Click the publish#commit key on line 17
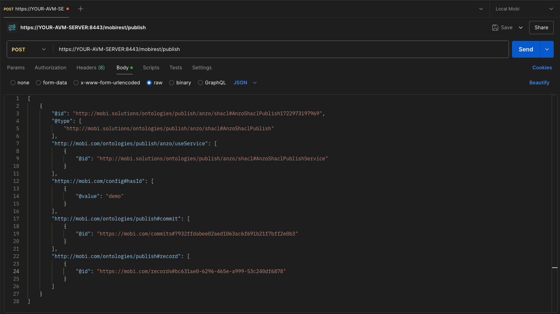This screenshot has width=560, height=314. pyautogui.click(x=116, y=219)
